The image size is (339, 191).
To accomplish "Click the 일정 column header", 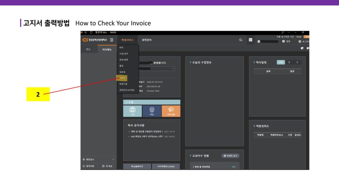I will tap(292, 71).
